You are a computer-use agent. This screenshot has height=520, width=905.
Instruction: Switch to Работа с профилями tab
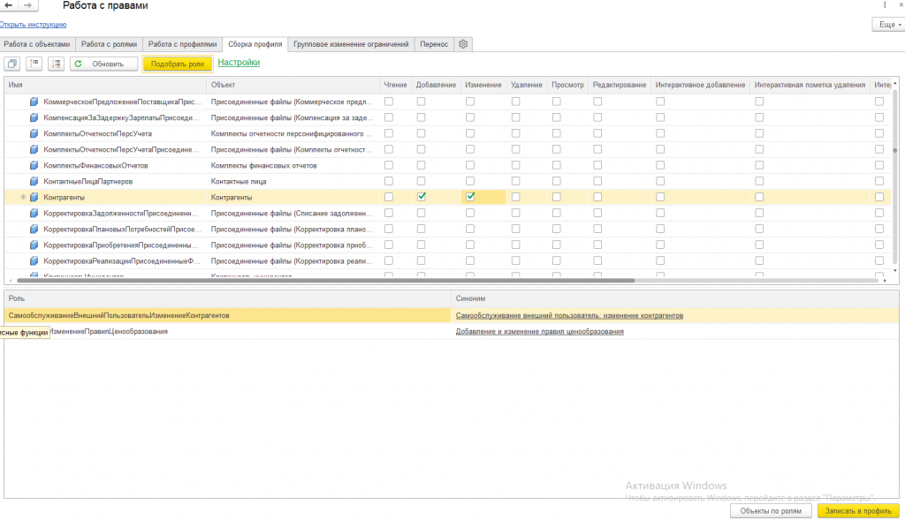pyautogui.click(x=182, y=44)
